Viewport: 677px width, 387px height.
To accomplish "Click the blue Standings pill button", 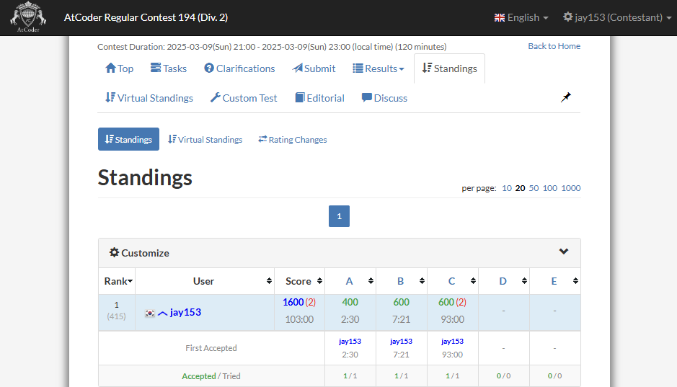I will point(128,139).
